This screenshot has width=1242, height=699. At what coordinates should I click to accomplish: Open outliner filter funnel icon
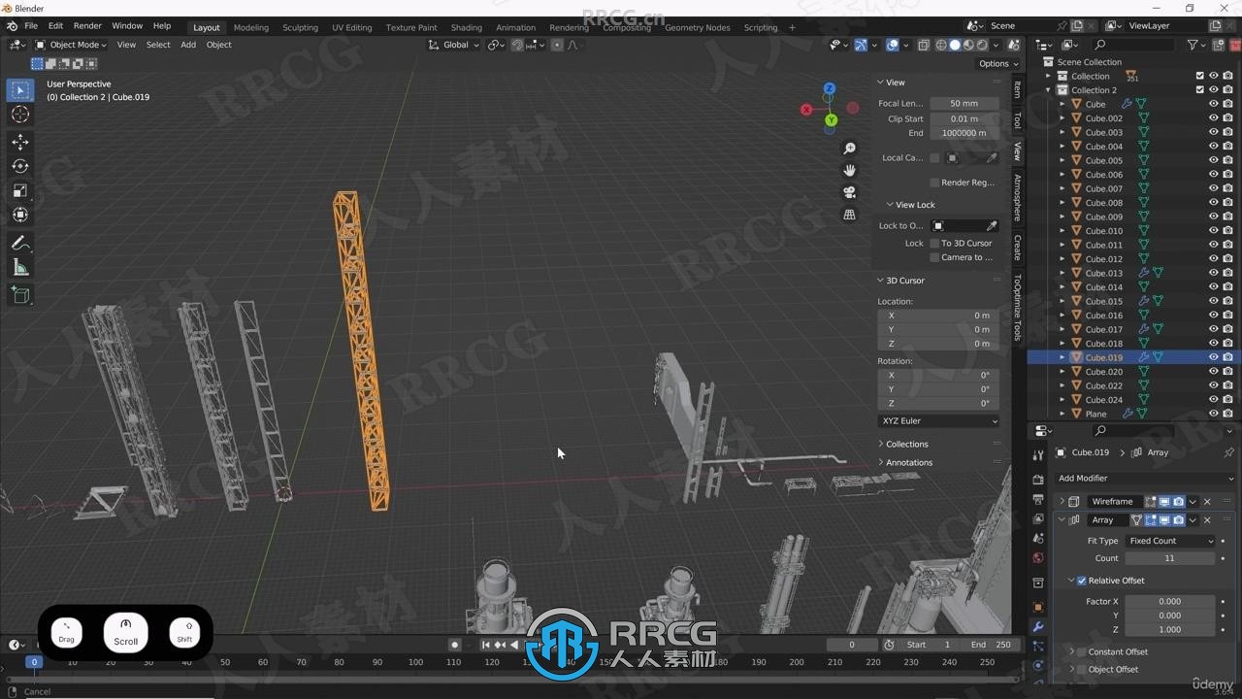(x=1193, y=45)
